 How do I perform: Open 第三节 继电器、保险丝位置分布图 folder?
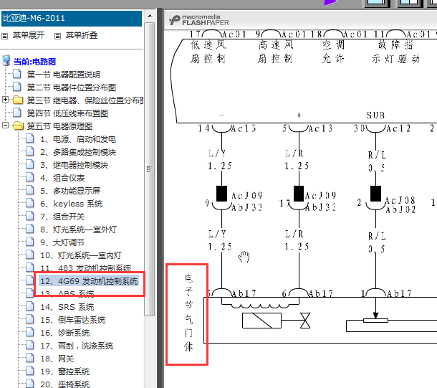(85, 100)
